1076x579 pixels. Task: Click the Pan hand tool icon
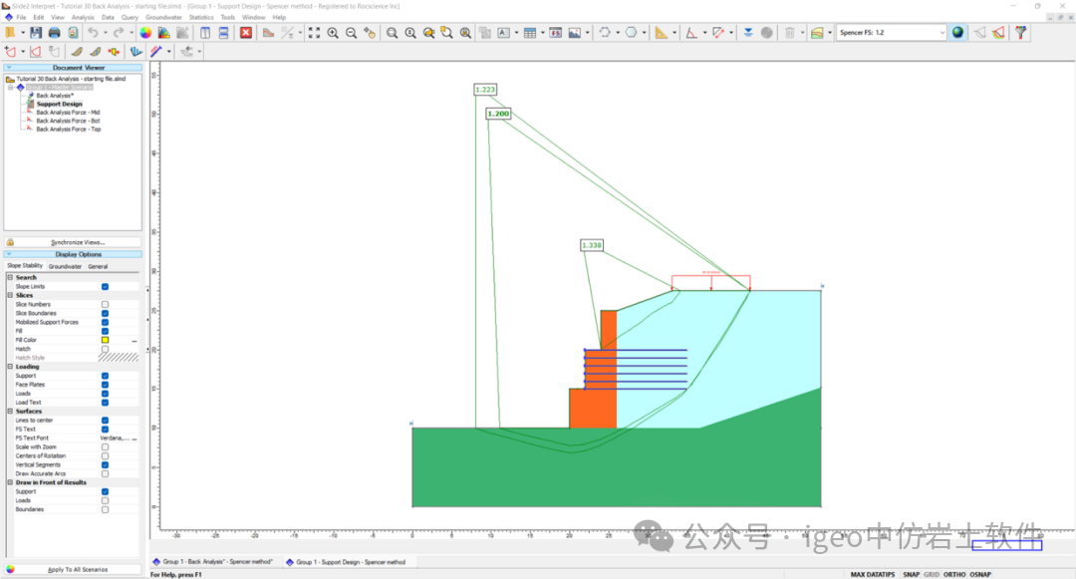click(370, 33)
